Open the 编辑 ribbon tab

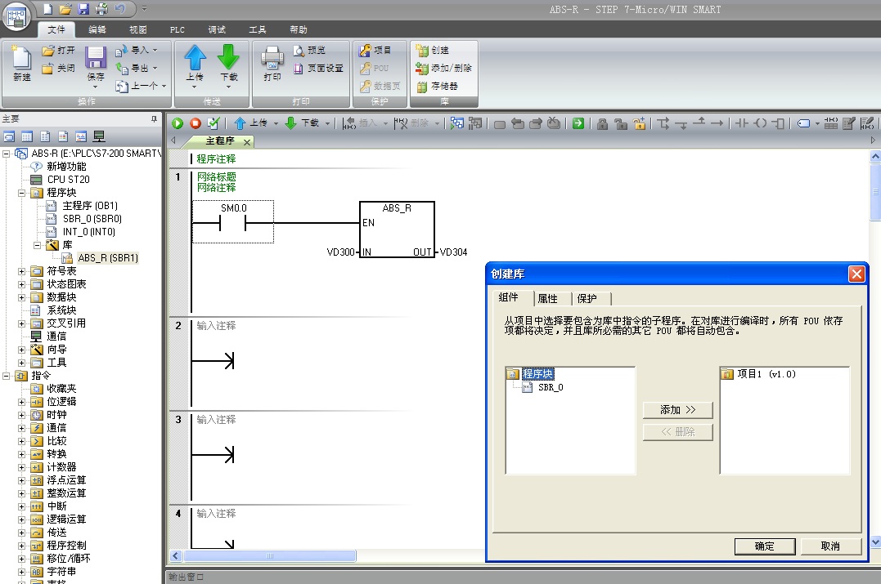(x=97, y=29)
